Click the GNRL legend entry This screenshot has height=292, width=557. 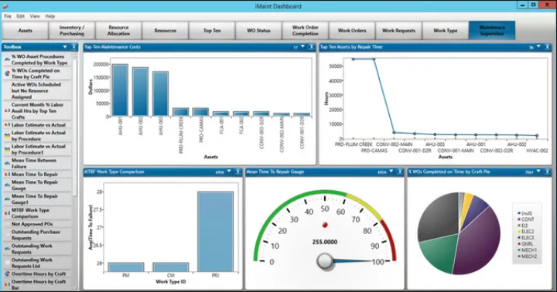pyautogui.click(x=525, y=244)
